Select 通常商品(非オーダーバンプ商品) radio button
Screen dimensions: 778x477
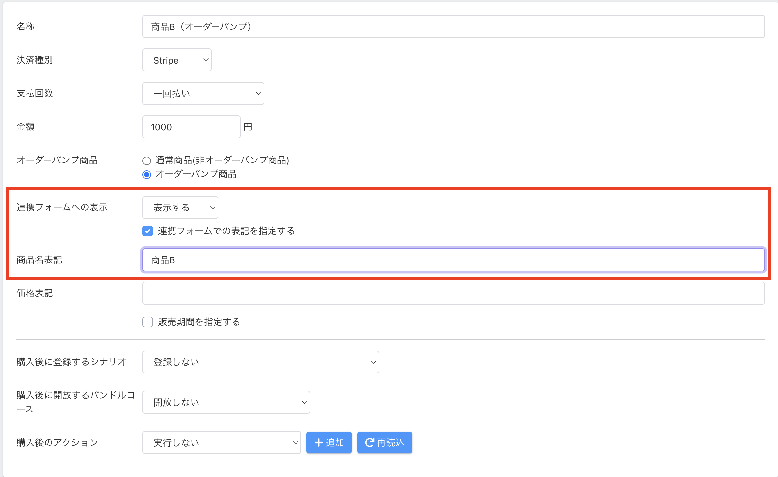coord(147,161)
